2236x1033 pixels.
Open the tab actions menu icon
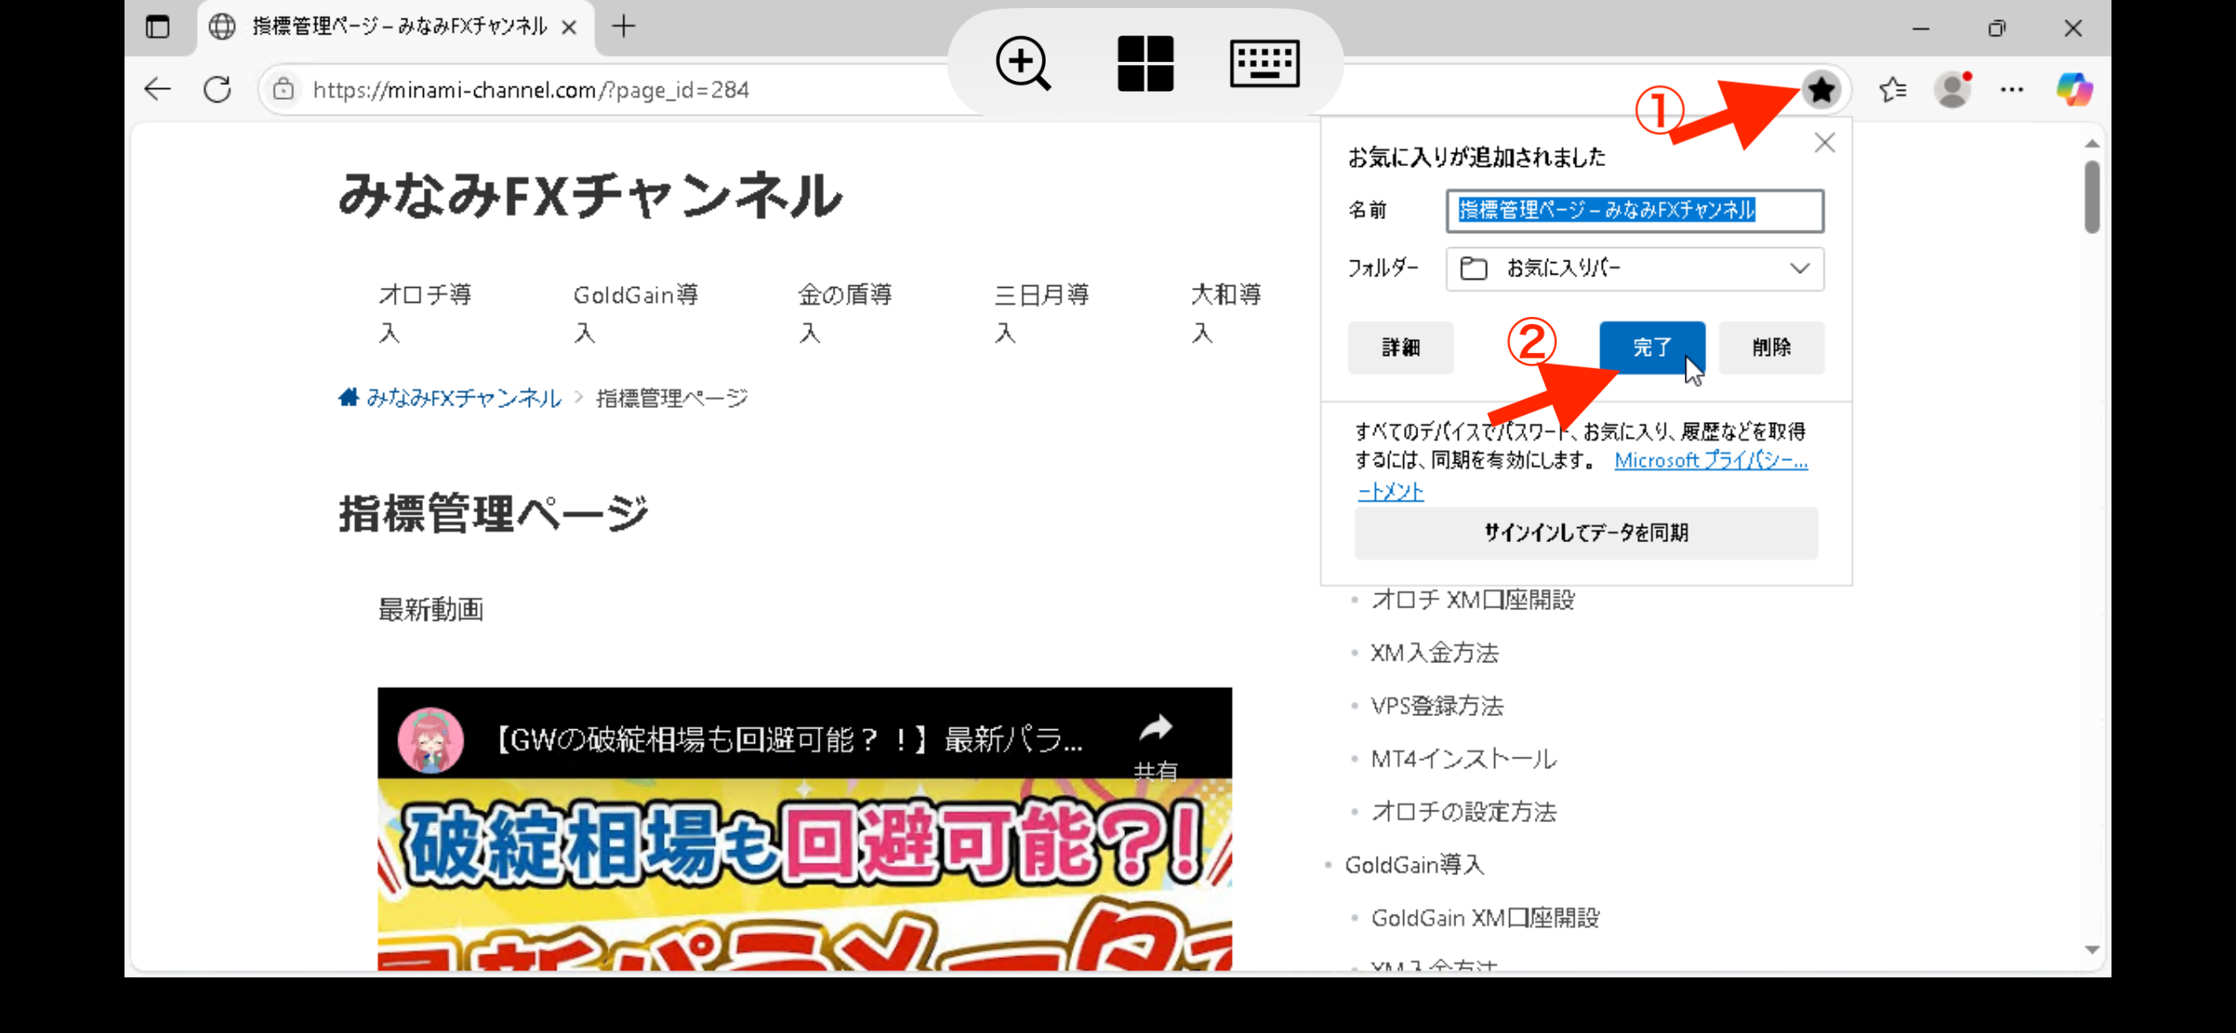point(157,26)
